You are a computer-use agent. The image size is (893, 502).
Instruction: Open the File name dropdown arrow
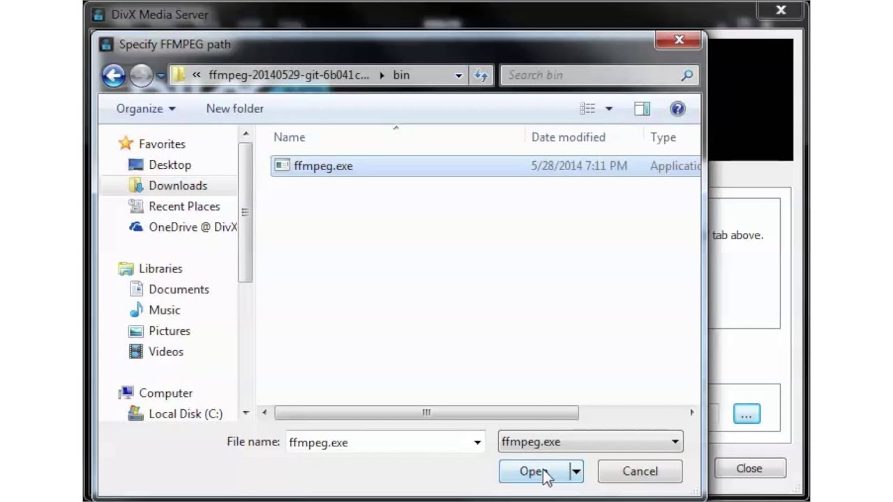coord(477,442)
